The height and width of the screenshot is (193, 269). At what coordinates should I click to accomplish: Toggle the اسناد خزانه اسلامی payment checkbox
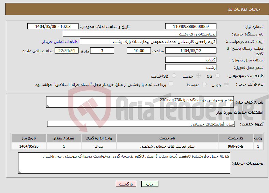click(x=171, y=84)
